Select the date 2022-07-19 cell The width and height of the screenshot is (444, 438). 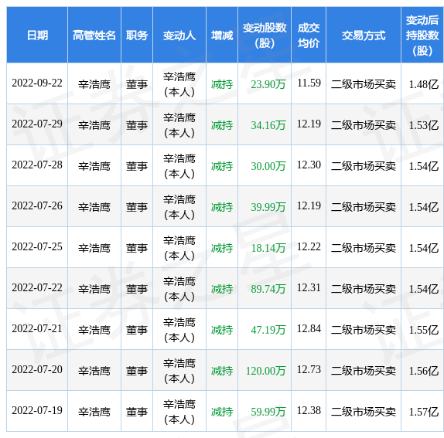(37, 410)
